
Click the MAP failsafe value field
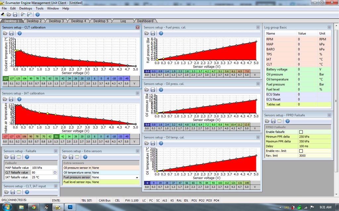coord(44,168)
